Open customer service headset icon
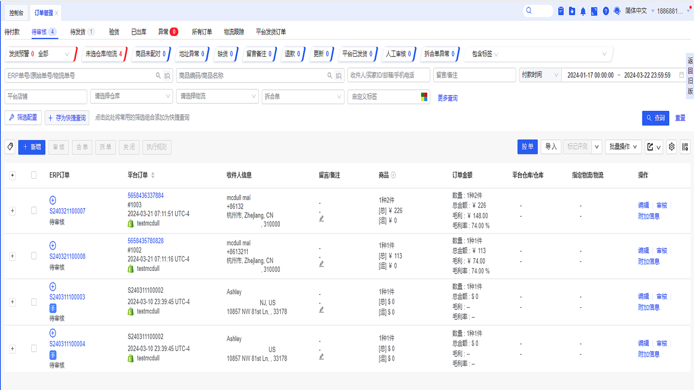The width and height of the screenshot is (694, 390). click(617, 11)
